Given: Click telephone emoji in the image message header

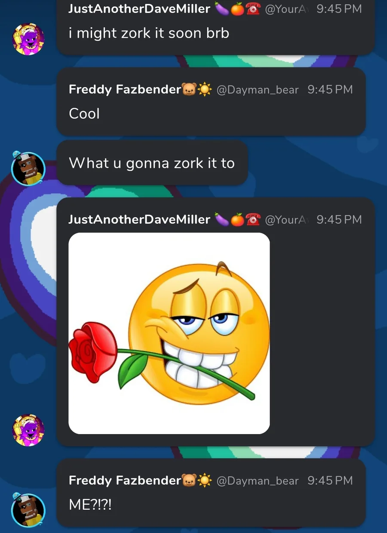Looking at the screenshot, I should tap(253, 219).
